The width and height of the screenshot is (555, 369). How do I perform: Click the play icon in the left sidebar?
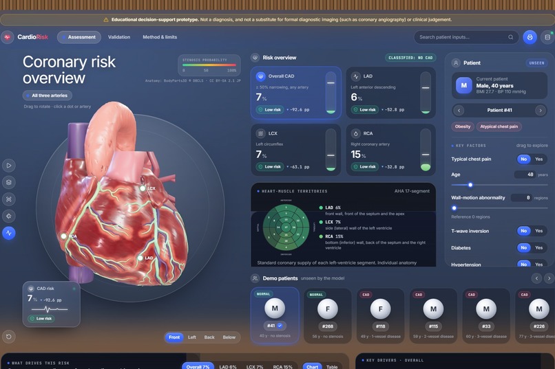pos(9,165)
